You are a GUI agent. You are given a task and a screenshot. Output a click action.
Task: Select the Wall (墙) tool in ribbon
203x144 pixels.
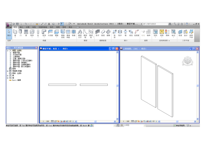pyautogui.click(x=15, y=33)
